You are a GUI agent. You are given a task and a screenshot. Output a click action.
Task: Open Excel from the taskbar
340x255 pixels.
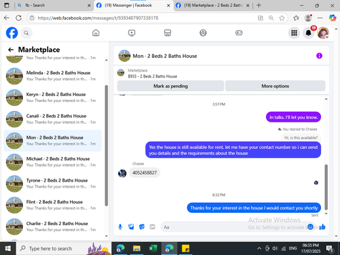pos(153,248)
